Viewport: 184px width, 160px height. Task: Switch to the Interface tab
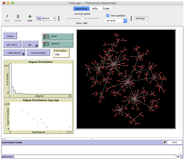point(81,8)
